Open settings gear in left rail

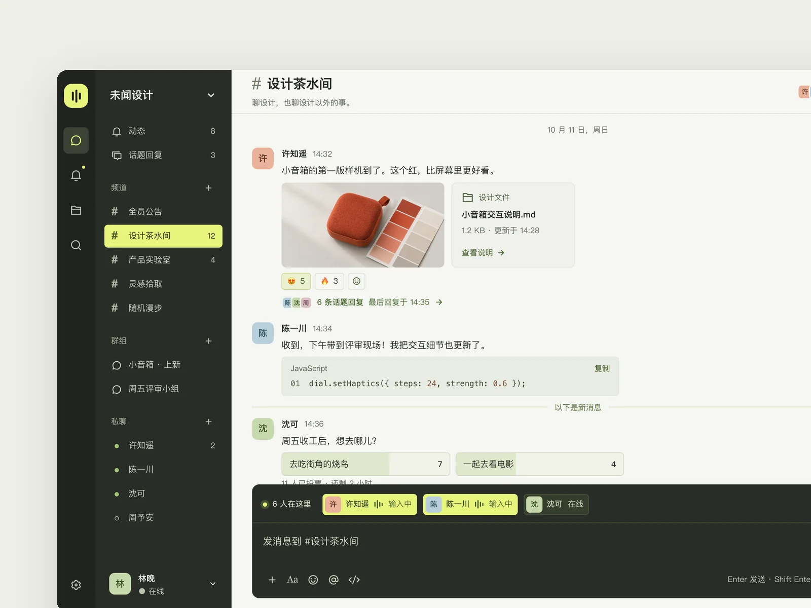[x=76, y=585]
